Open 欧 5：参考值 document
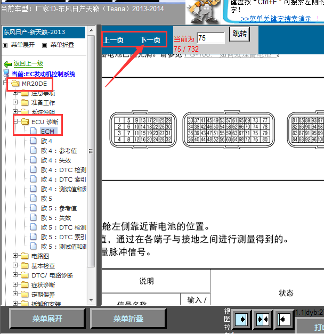324x334 pixels. tap(59, 208)
